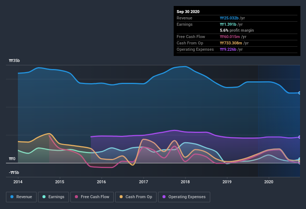Click the Revenue end-point marker on the chart
The image size is (306, 209).
(x=300, y=93)
